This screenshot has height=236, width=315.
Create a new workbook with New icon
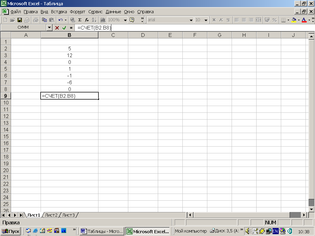(x=6, y=20)
